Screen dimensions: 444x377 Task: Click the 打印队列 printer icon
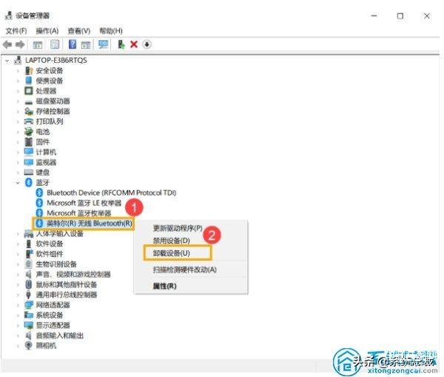tap(29, 121)
